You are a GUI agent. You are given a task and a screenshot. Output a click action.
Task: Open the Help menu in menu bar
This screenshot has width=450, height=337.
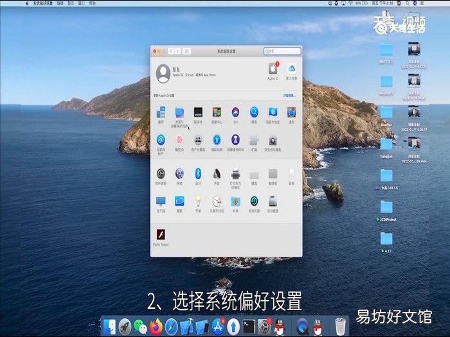[92, 3]
